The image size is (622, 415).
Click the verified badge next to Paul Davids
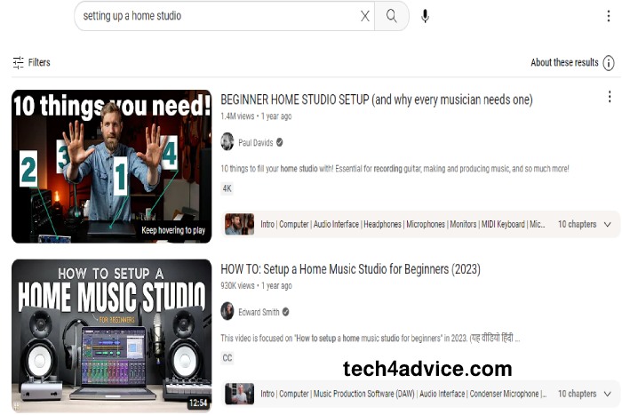(x=280, y=142)
